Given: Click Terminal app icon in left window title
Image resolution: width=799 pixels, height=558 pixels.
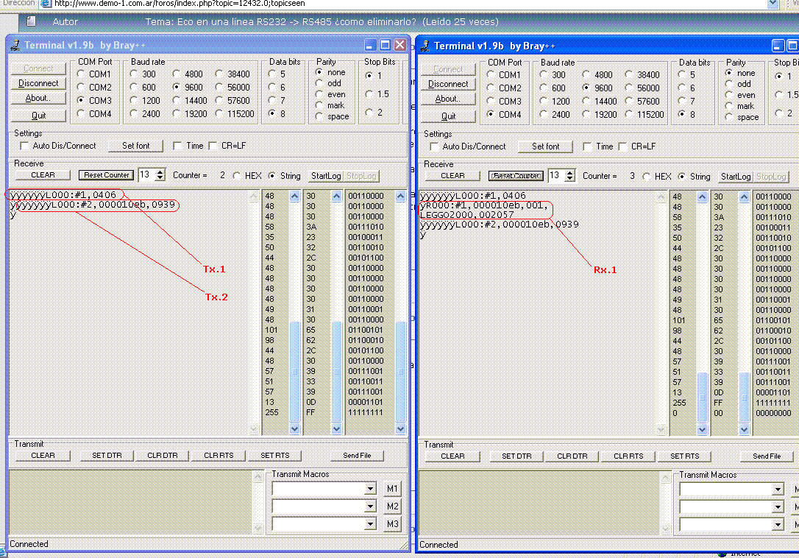Looking at the screenshot, I should [x=15, y=46].
